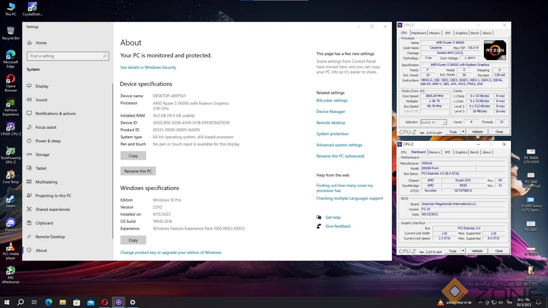Image resolution: width=548 pixels, height=308 pixels.
Task: Open the Socket #1 selection dropdown
Action: point(434,122)
